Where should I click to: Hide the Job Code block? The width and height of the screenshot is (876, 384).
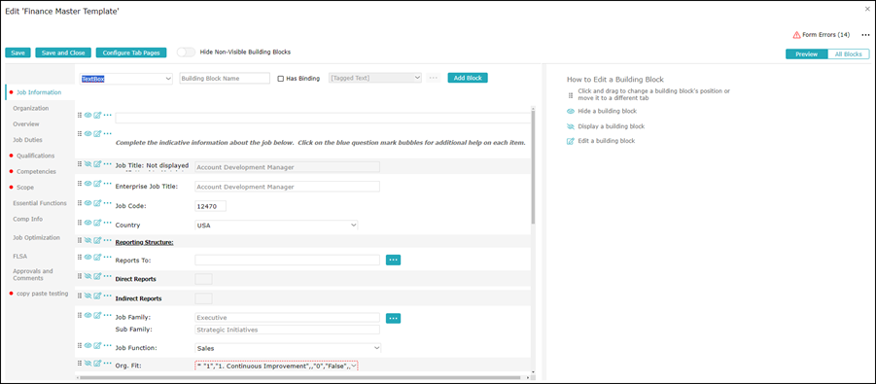88,203
